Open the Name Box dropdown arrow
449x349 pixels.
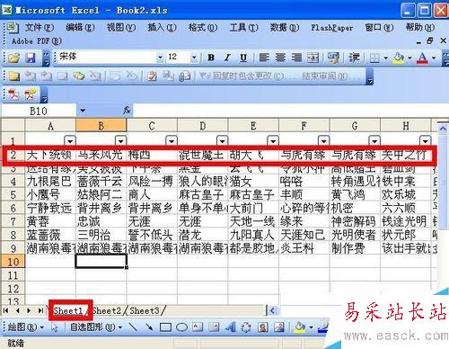pyautogui.click(x=83, y=111)
